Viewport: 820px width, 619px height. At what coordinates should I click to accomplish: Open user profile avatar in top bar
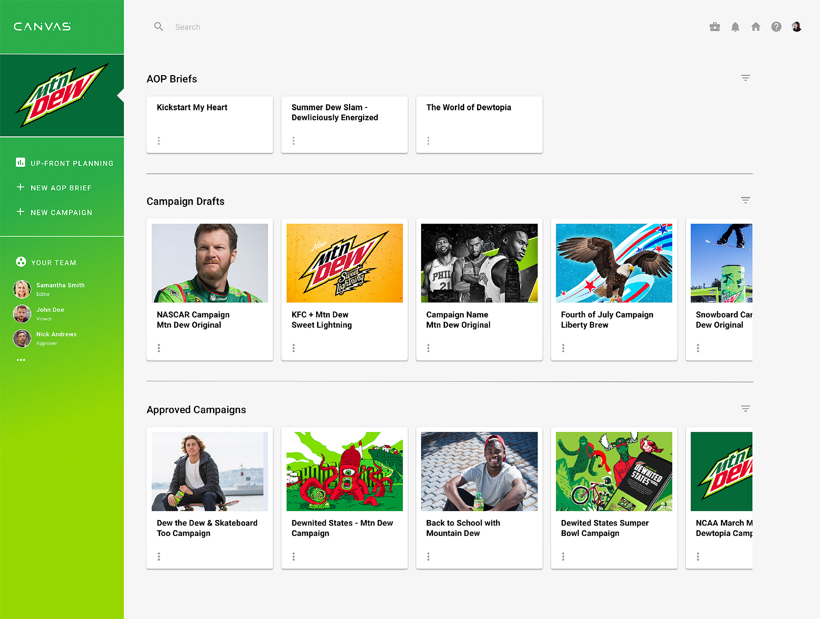click(796, 27)
